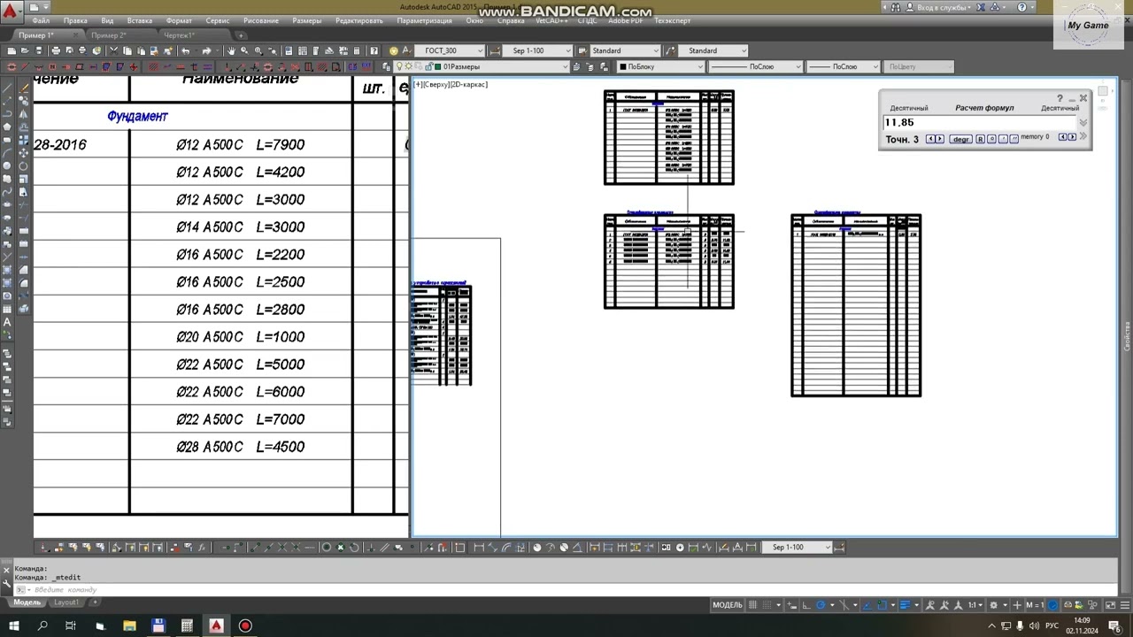Click the Layer Properties manager icon
1133x637 pixels.
tap(387, 66)
